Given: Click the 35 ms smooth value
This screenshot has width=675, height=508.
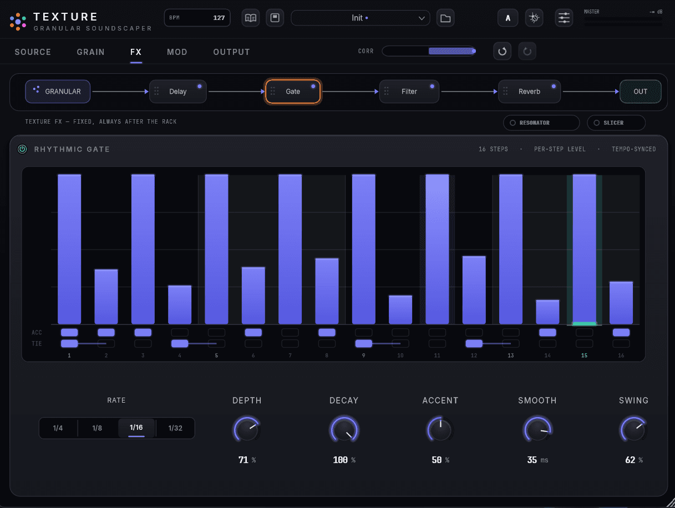Looking at the screenshot, I should [537, 460].
